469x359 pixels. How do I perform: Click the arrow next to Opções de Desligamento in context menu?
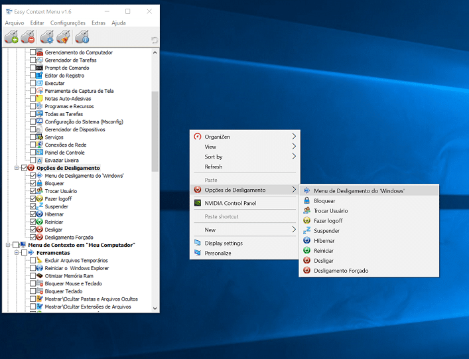(x=294, y=190)
